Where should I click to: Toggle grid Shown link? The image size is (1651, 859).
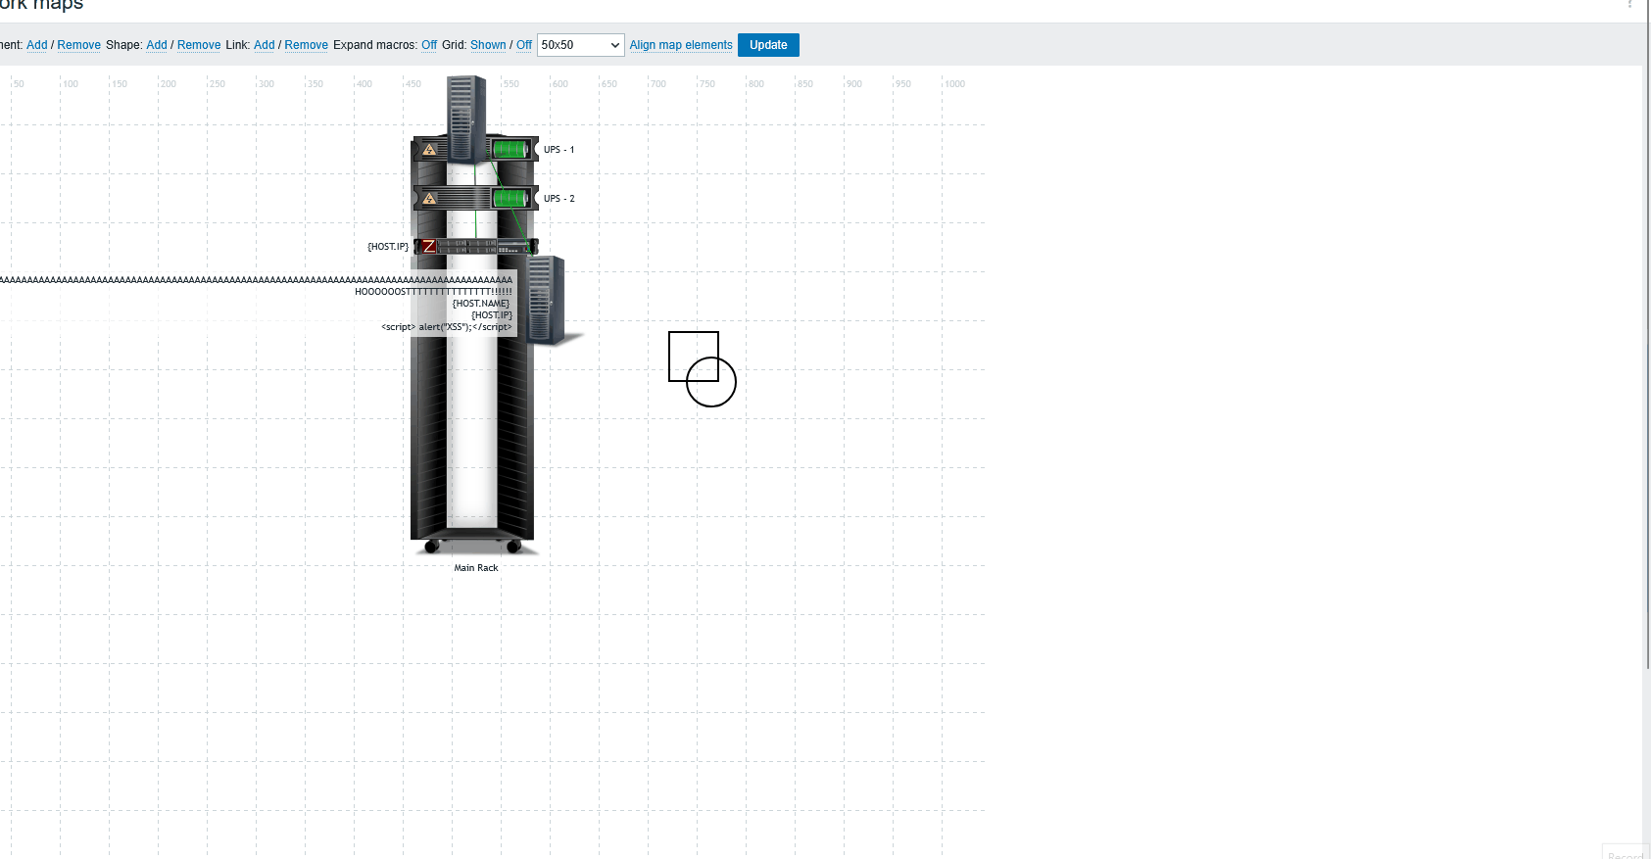tap(488, 45)
